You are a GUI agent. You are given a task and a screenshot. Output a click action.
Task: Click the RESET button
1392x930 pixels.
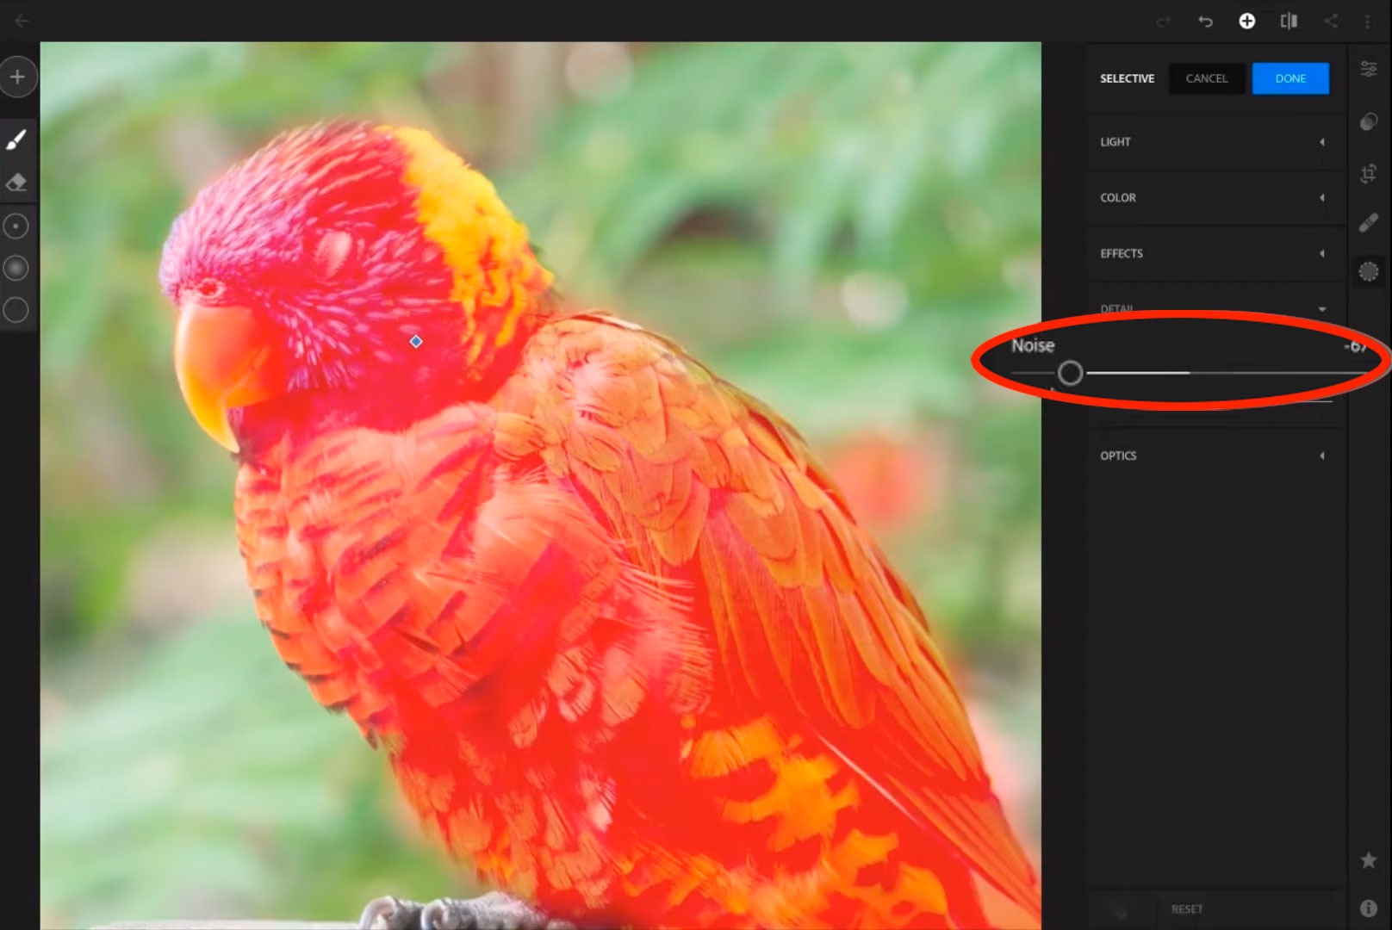click(1186, 908)
